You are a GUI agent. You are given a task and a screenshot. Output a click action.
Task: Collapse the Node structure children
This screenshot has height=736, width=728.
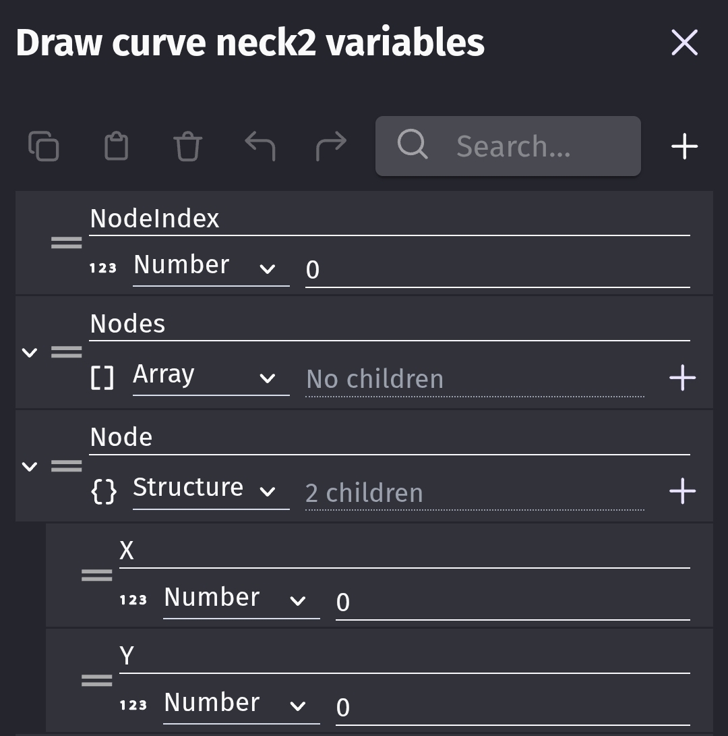pyautogui.click(x=30, y=466)
